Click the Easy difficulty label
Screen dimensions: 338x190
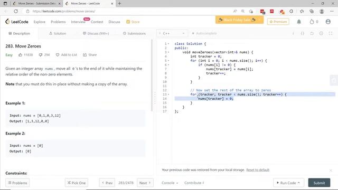9,55
